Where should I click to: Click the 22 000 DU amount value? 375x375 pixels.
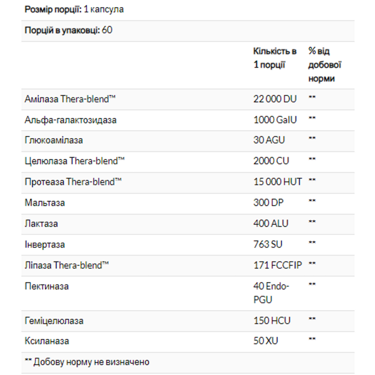(x=275, y=99)
